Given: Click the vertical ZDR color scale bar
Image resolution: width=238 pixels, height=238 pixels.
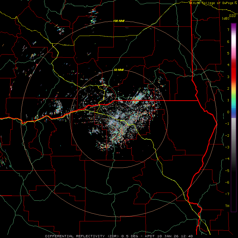Looking at the screenshot, I should point(234,117).
